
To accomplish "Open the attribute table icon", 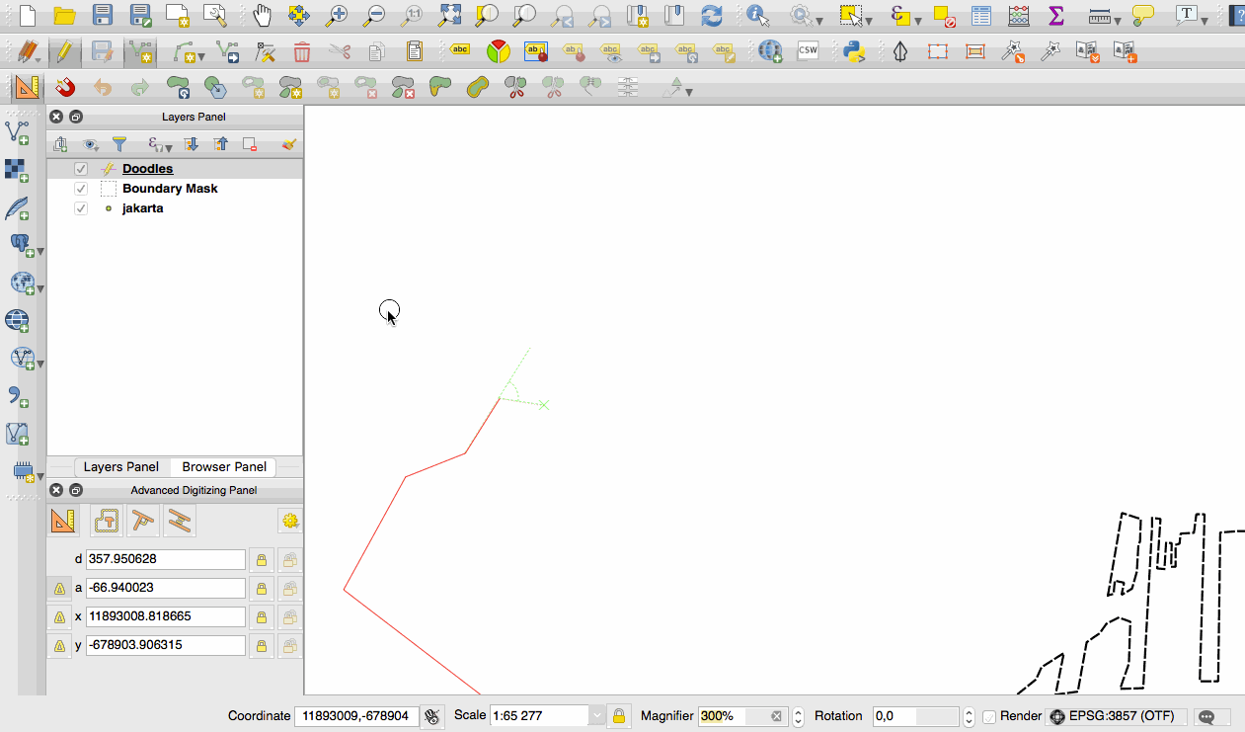I will pos(980,15).
